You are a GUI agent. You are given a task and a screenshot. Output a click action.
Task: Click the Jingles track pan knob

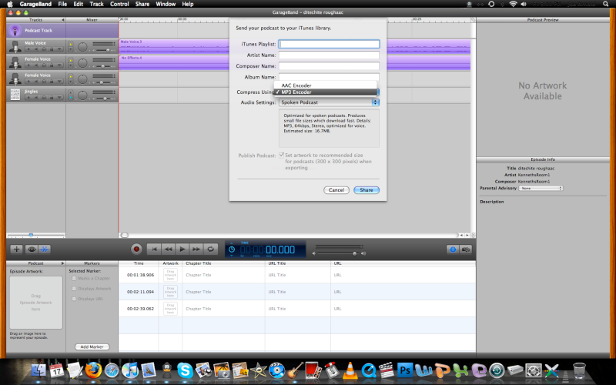click(x=82, y=95)
